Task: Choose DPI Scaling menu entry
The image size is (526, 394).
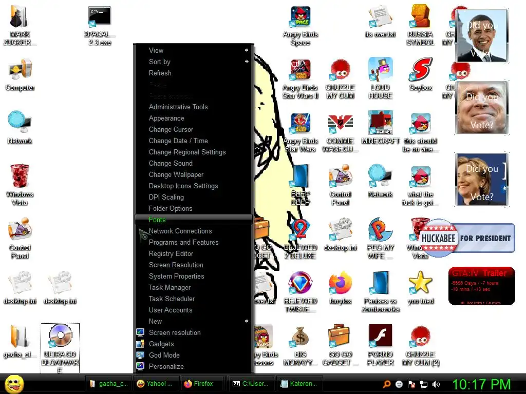Action: pyautogui.click(x=194, y=198)
